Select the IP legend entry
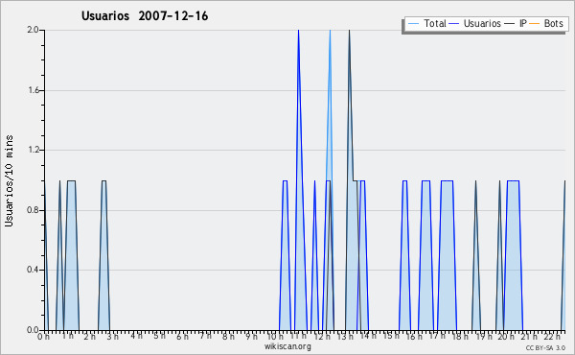575x355 pixels. click(x=516, y=23)
